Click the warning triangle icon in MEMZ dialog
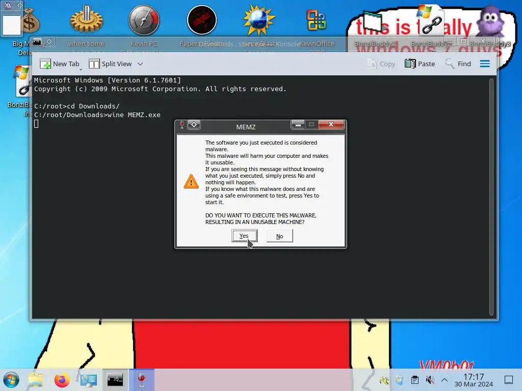This screenshot has width=522, height=391. click(191, 182)
